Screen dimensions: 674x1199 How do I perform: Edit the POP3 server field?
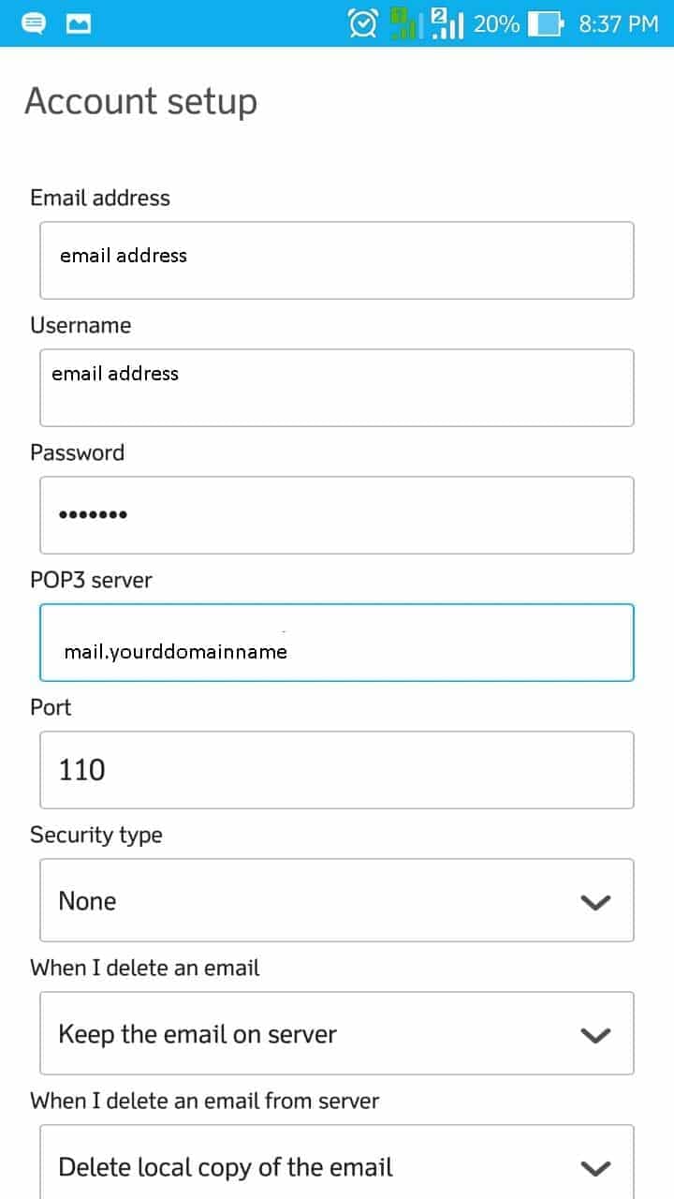click(x=336, y=643)
